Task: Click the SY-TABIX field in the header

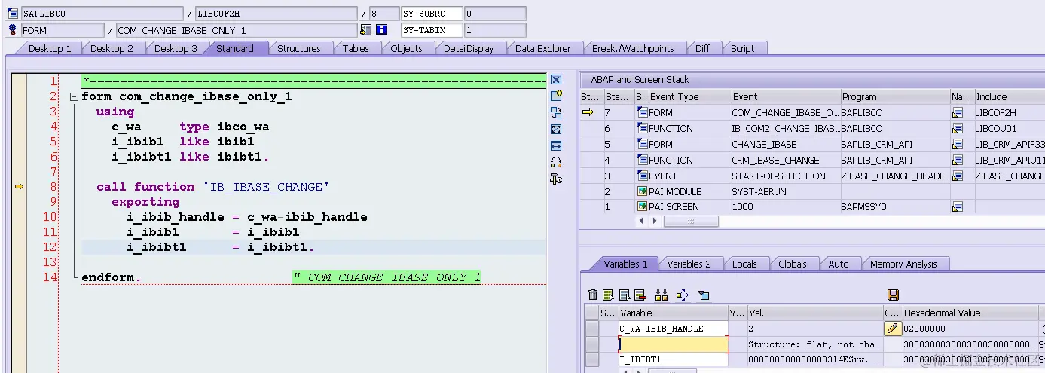Action: (x=432, y=30)
